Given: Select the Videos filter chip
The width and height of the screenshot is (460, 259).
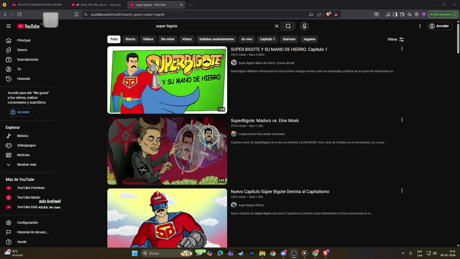Looking at the screenshot, I should [148, 39].
